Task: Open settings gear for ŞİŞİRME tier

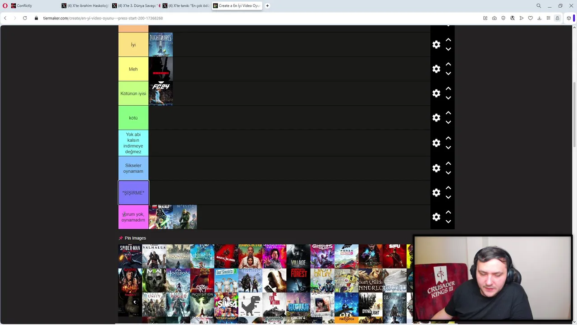Action: (x=436, y=193)
